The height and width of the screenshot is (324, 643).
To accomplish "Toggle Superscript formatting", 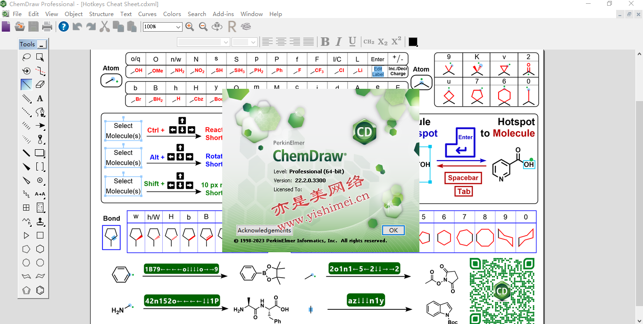I will (x=396, y=41).
